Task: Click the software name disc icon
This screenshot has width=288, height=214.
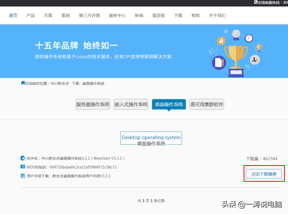Action: coord(23,158)
